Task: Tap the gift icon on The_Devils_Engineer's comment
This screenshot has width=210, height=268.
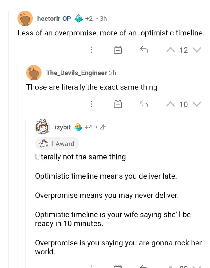Action: pos(118,104)
